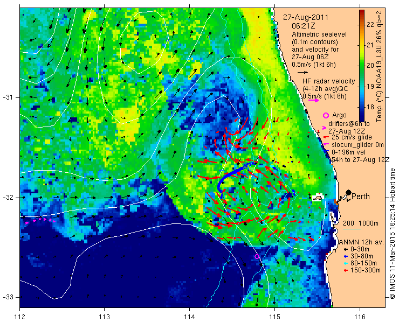
Task: Click the '113' longitude axis label
Action: click(x=105, y=317)
